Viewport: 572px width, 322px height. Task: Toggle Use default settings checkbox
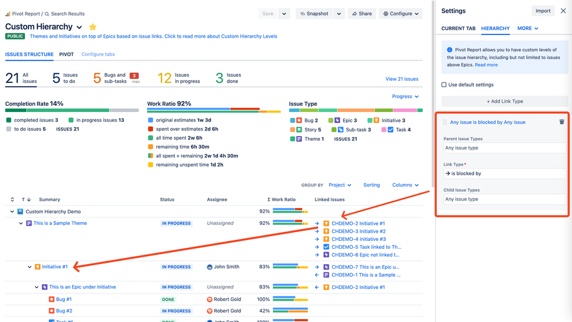(x=444, y=85)
